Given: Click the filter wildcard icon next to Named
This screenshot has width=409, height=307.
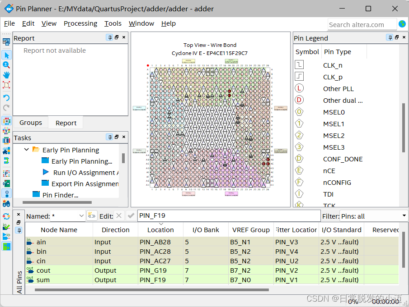Looking at the screenshot, I should pyautogui.click(x=92, y=215).
